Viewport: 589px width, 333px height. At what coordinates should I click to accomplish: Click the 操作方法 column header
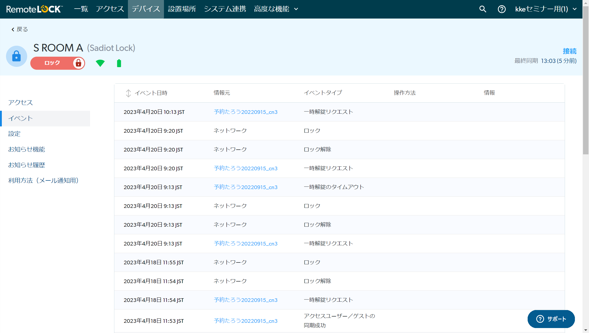(405, 93)
